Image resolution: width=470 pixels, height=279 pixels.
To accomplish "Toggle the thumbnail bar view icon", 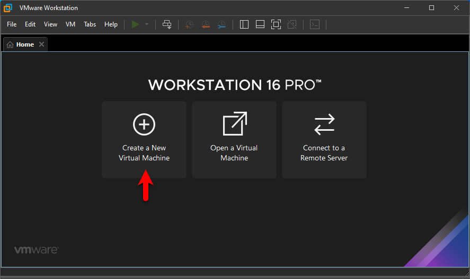I will click(x=260, y=24).
